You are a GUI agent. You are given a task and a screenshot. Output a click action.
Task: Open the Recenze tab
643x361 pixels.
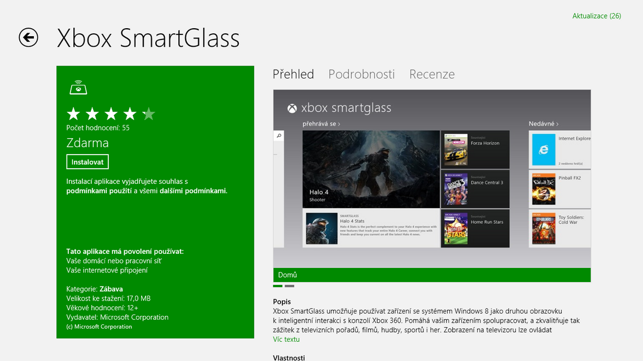(x=432, y=74)
